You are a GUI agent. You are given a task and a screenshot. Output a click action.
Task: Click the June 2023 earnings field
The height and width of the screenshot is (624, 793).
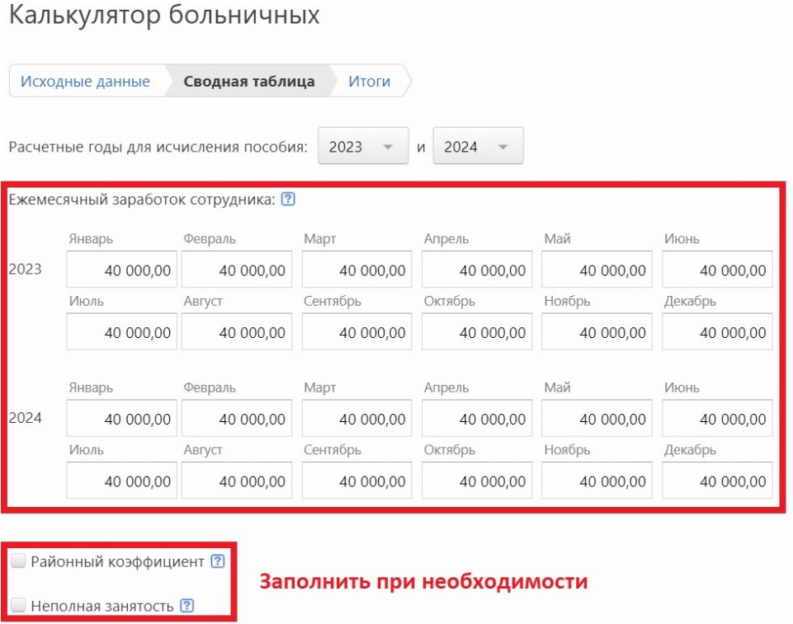[717, 270]
